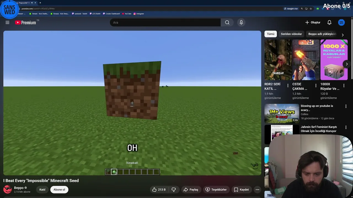
Task: Open the YouTube hamburger guide menu
Action: (x=7, y=23)
